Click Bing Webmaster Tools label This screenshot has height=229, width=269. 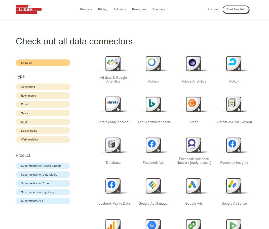coord(153,122)
